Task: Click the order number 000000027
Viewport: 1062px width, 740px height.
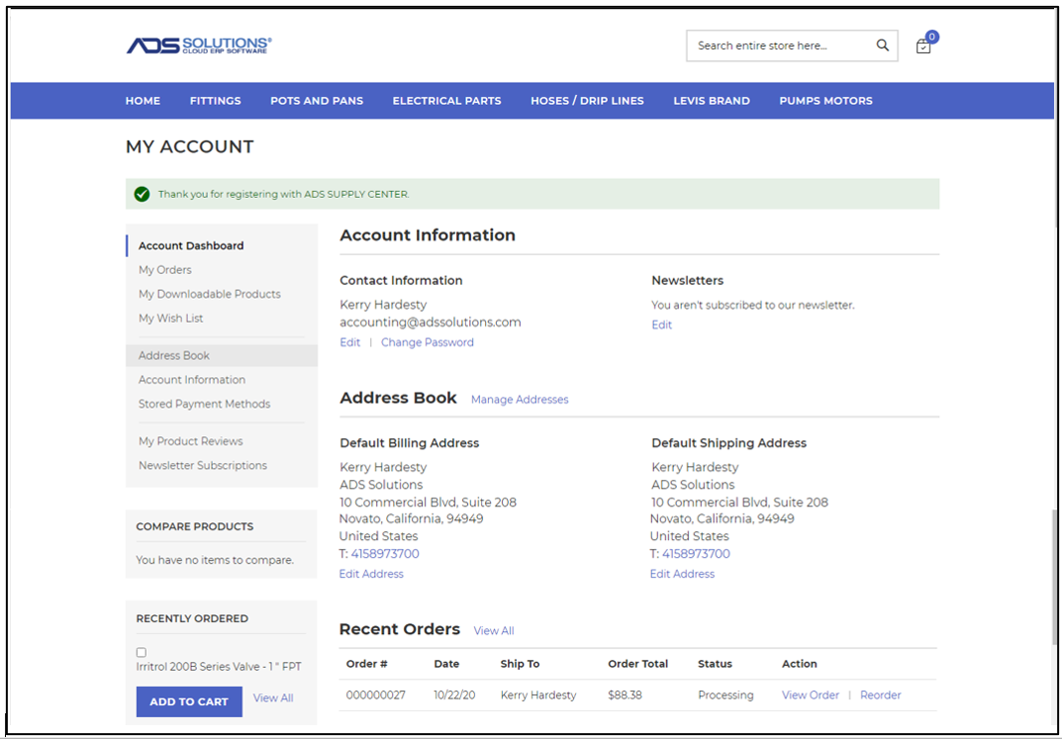Action: pyautogui.click(x=376, y=695)
